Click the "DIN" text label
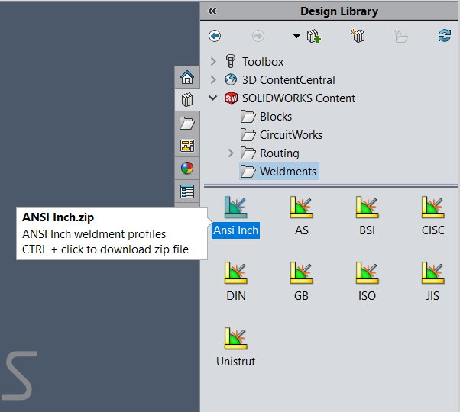Screen dimensions: 460x412 236,296
